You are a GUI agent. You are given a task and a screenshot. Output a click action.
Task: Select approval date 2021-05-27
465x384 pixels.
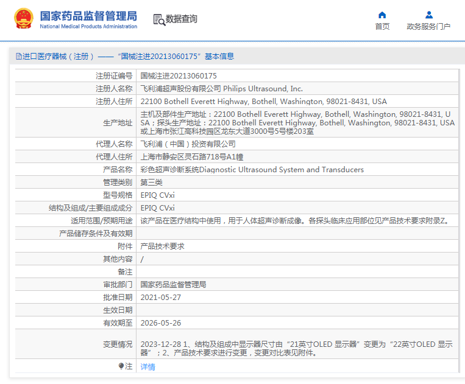(x=160, y=297)
